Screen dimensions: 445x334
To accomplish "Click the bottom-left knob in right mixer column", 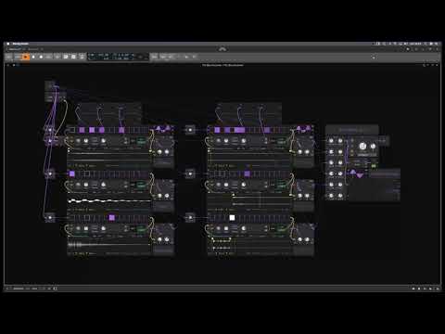I will coord(331,196).
